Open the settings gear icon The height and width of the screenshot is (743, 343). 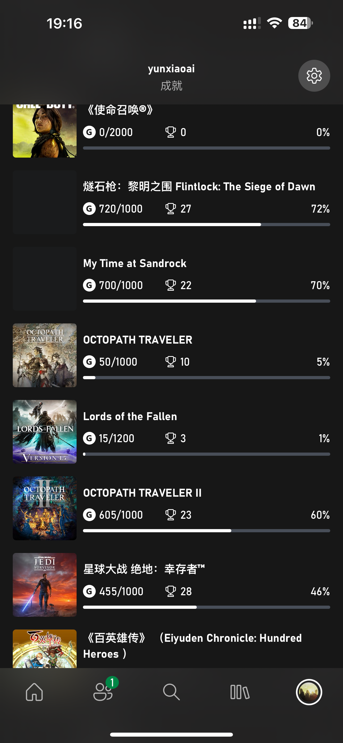tap(314, 76)
